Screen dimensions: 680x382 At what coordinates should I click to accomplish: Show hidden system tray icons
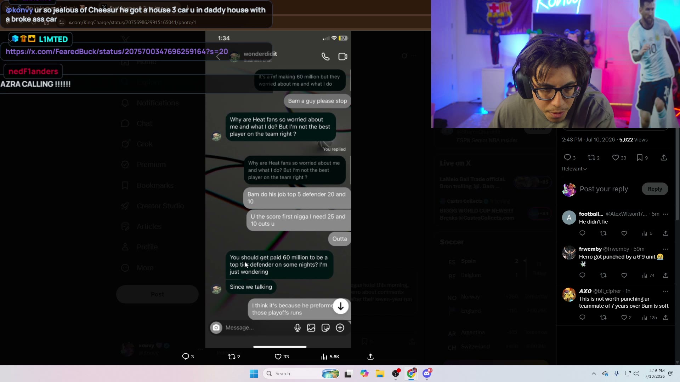pos(594,374)
